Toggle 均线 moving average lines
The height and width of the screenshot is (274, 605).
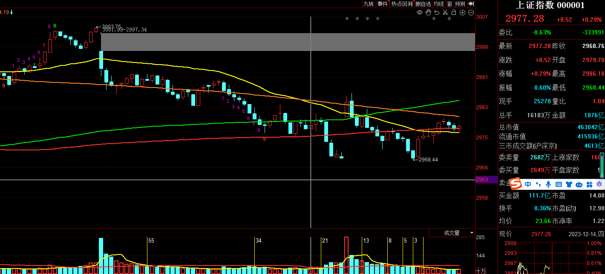click(439, 4)
